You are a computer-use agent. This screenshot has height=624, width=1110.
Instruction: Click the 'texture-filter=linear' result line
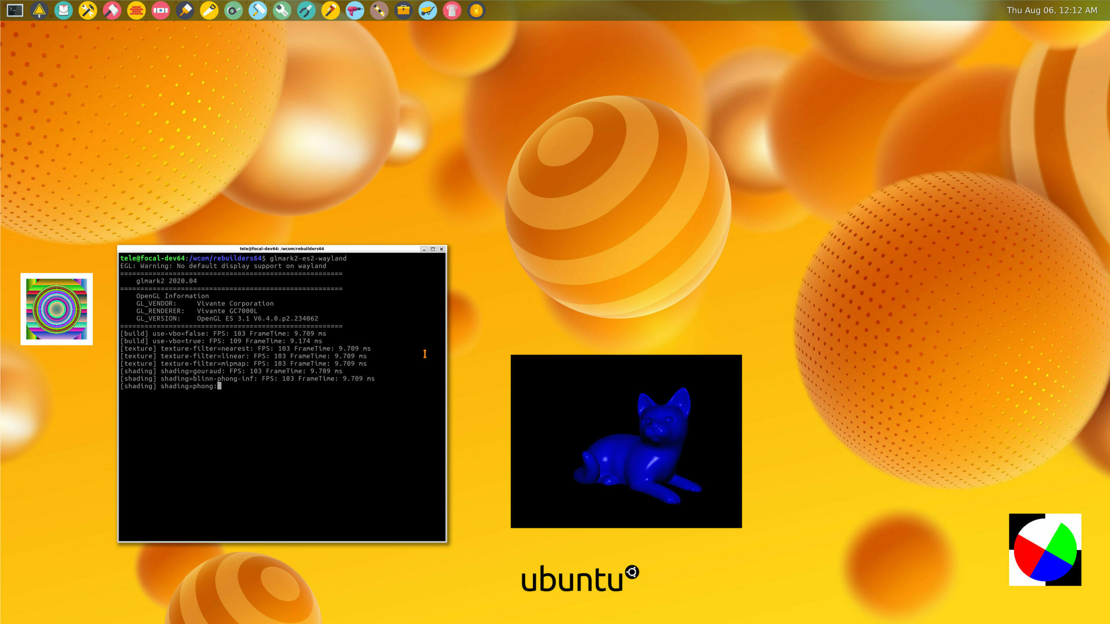[x=243, y=356]
